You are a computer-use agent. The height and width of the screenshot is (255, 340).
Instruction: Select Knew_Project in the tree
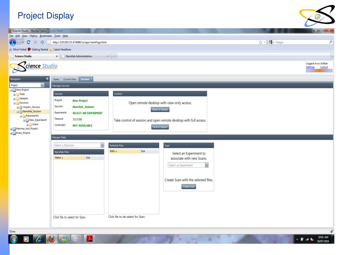pos(23,133)
